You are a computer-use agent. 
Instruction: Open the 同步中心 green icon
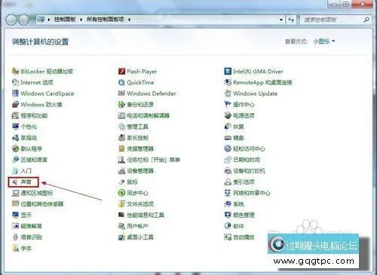(x=121, y=193)
